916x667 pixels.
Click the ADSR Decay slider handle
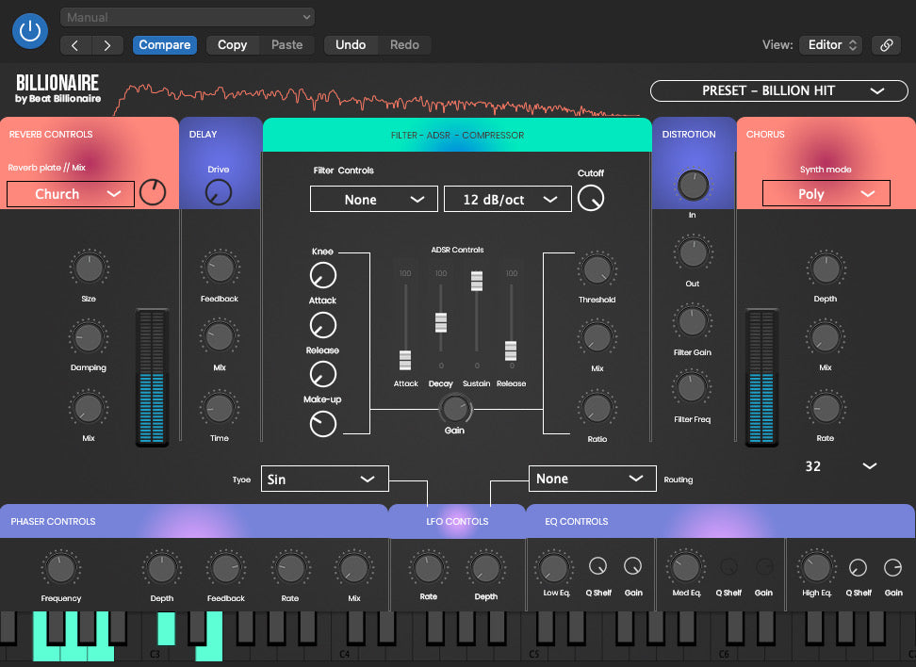(x=441, y=322)
